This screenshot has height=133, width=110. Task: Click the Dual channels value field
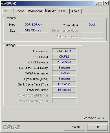click(92, 25)
